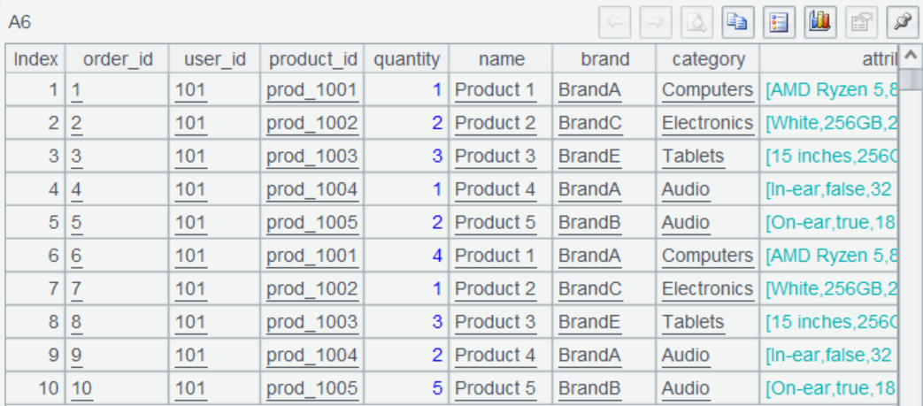Click Product 5 name in row 10
This screenshot has width=923, height=406.
pyautogui.click(x=495, y=388)
